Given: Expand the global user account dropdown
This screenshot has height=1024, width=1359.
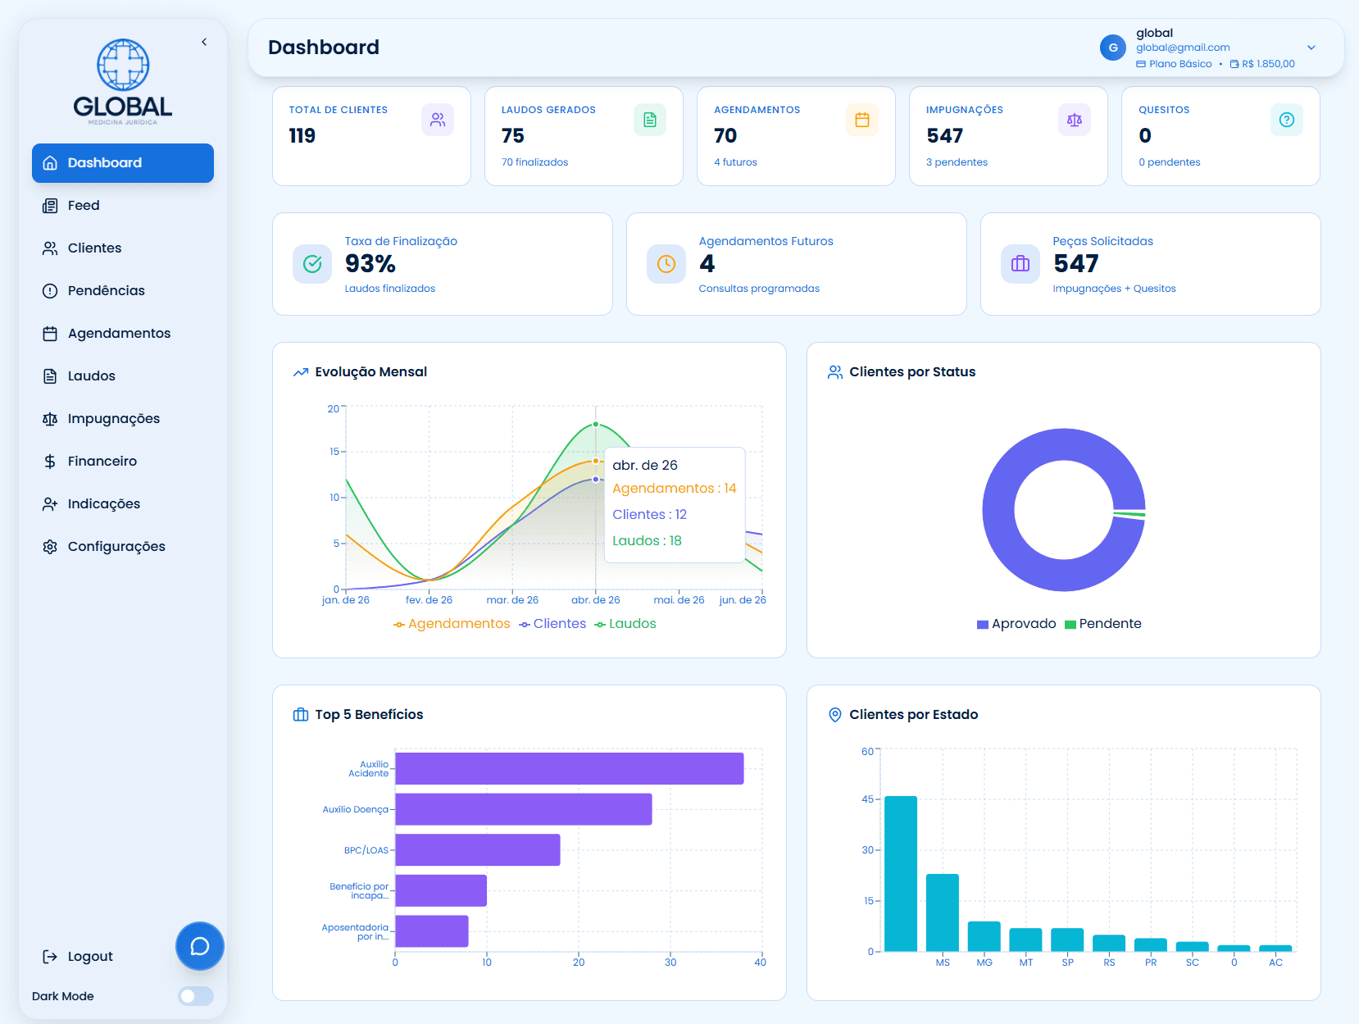Looking at the screenshot, I should [1311, 48].
